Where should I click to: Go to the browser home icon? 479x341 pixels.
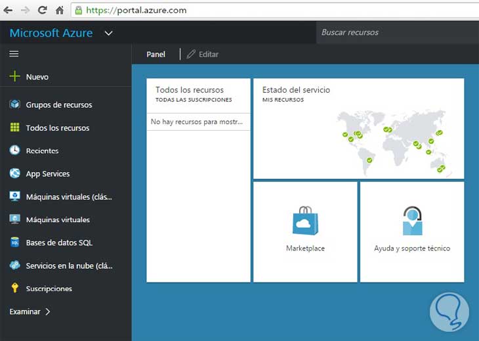60,10
